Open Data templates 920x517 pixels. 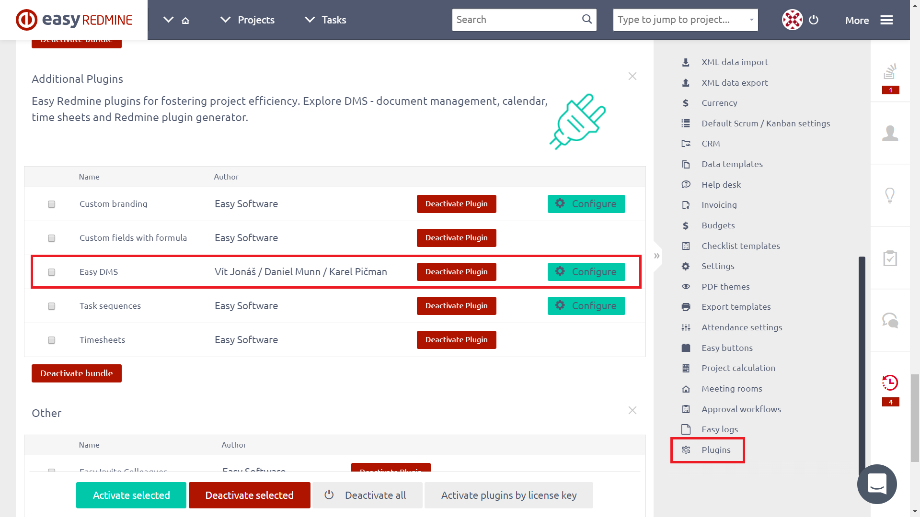732,164
